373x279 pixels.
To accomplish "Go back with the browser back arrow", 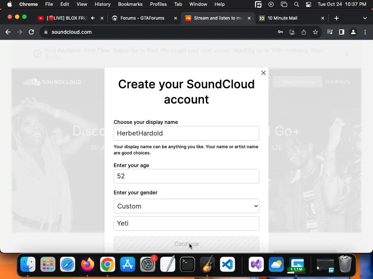I will [x=8, y=32].
